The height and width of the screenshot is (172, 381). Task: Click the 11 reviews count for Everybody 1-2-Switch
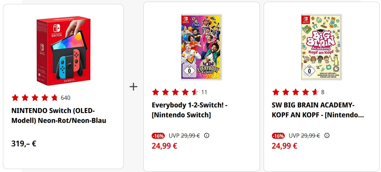[x=204, y=92]
